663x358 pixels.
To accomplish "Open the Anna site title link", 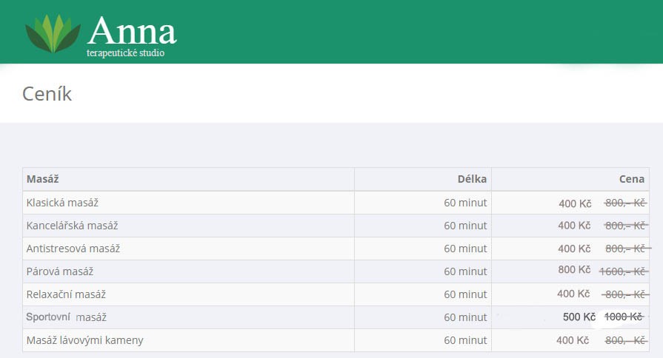I will click(132, 31).
